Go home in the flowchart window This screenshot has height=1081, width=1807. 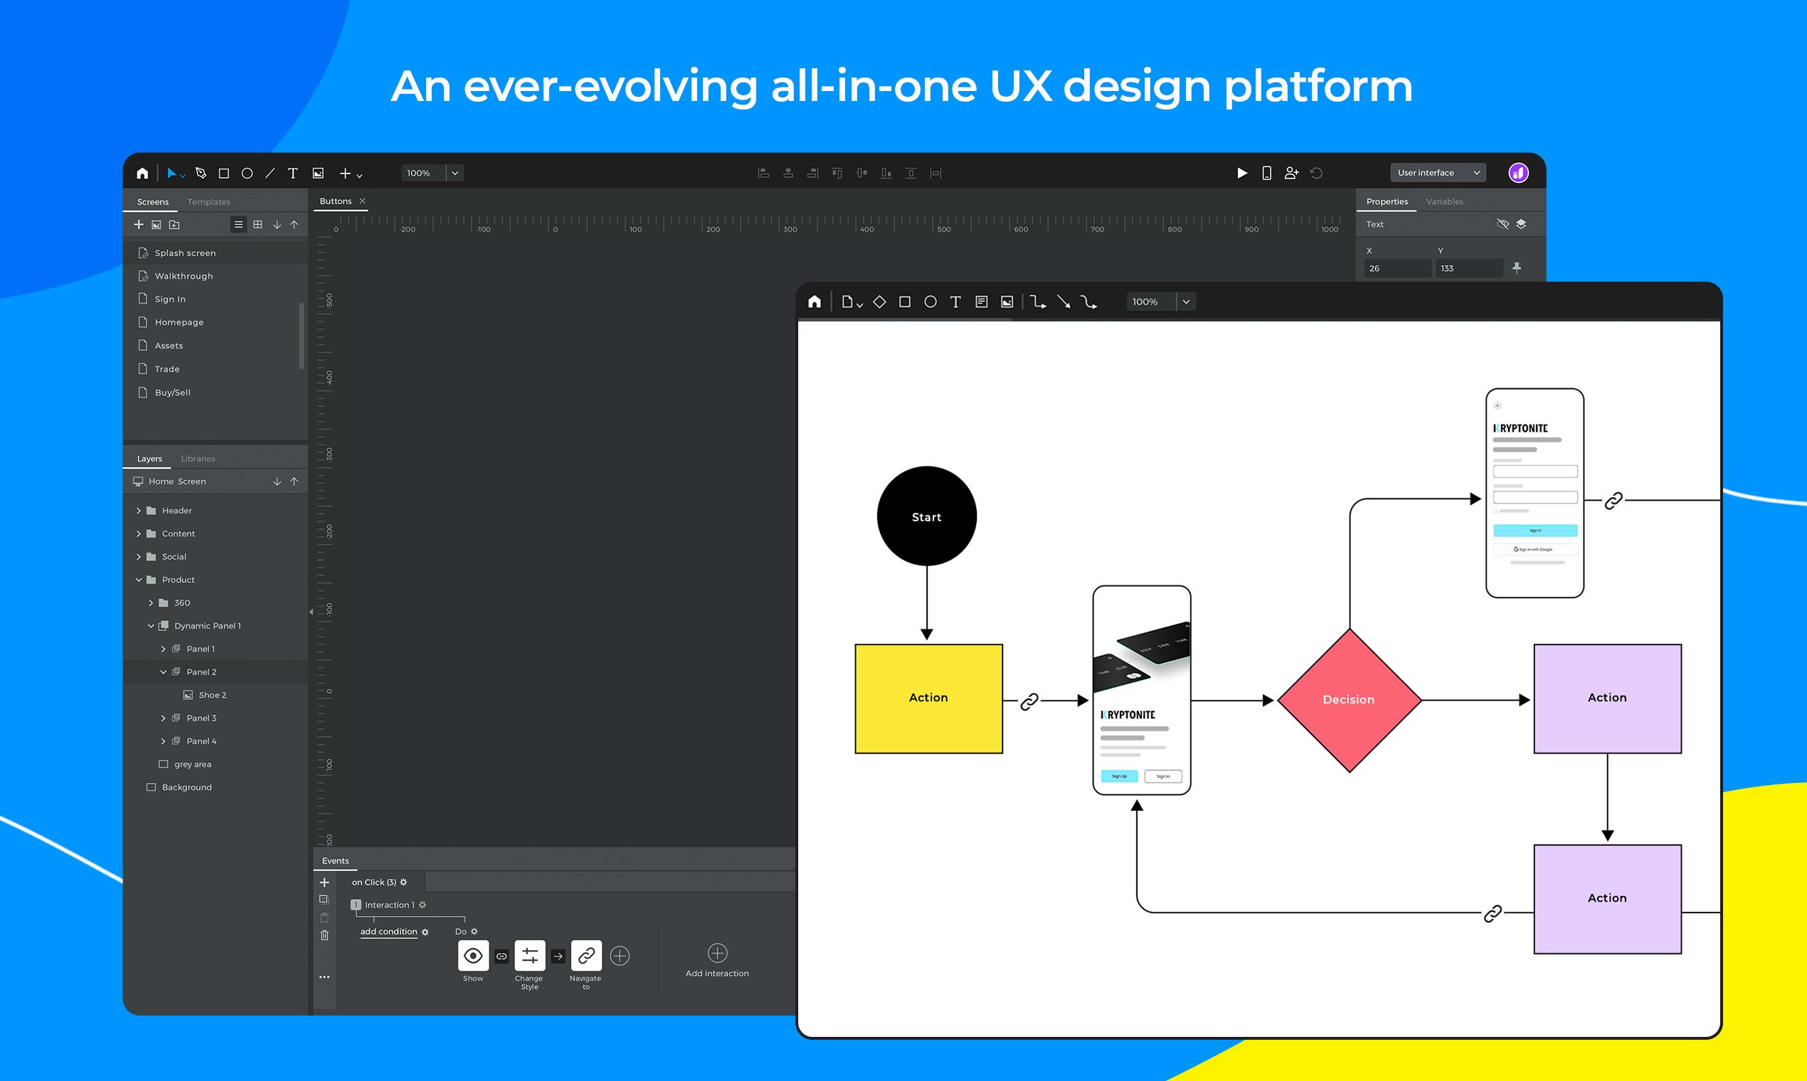click(815, 302)
